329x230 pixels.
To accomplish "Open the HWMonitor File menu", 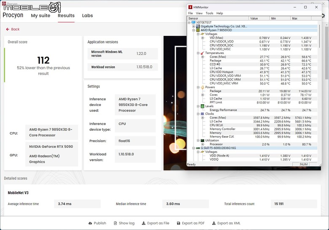I will coord(191,13).
